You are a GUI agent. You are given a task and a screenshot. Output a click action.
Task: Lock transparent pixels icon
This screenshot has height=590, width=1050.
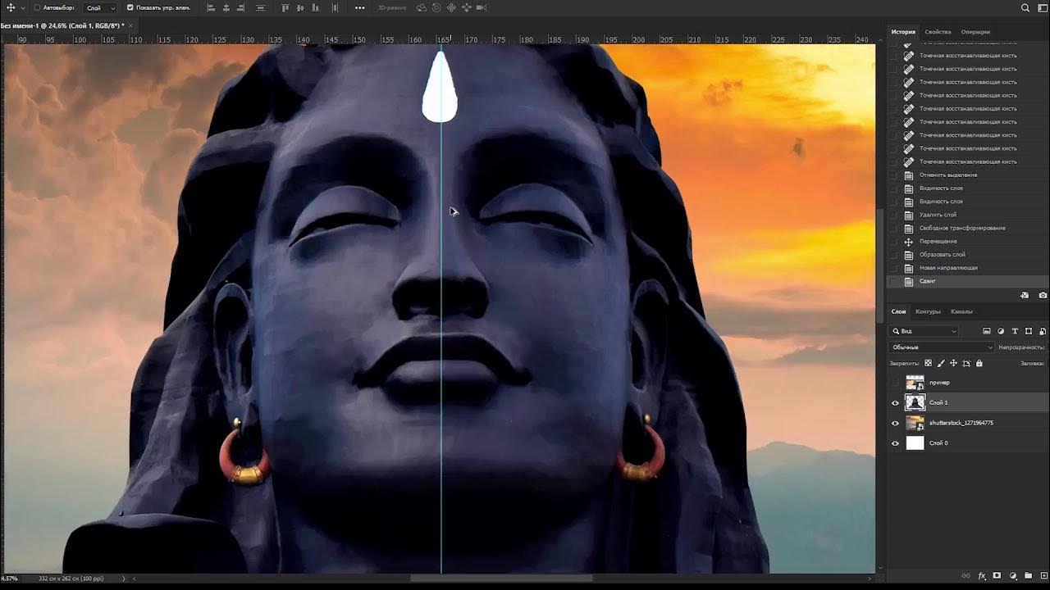coord(928,363)
